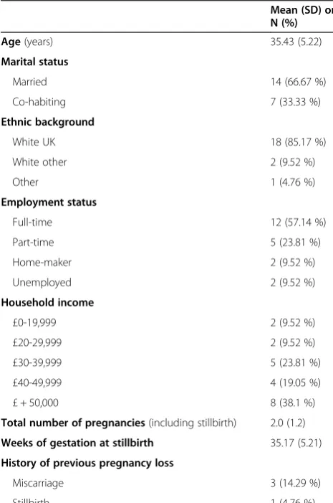Viewport: 333px width, 503px height.
Task: Click the £30-39,999 income row label
Action: pos(37,363)
